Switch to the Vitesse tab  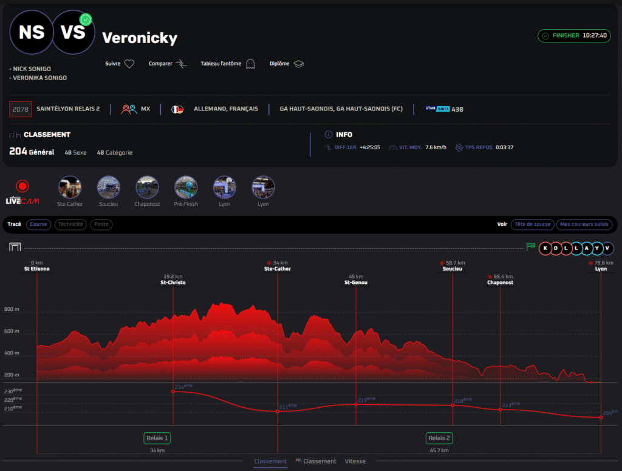click(355, 461)
